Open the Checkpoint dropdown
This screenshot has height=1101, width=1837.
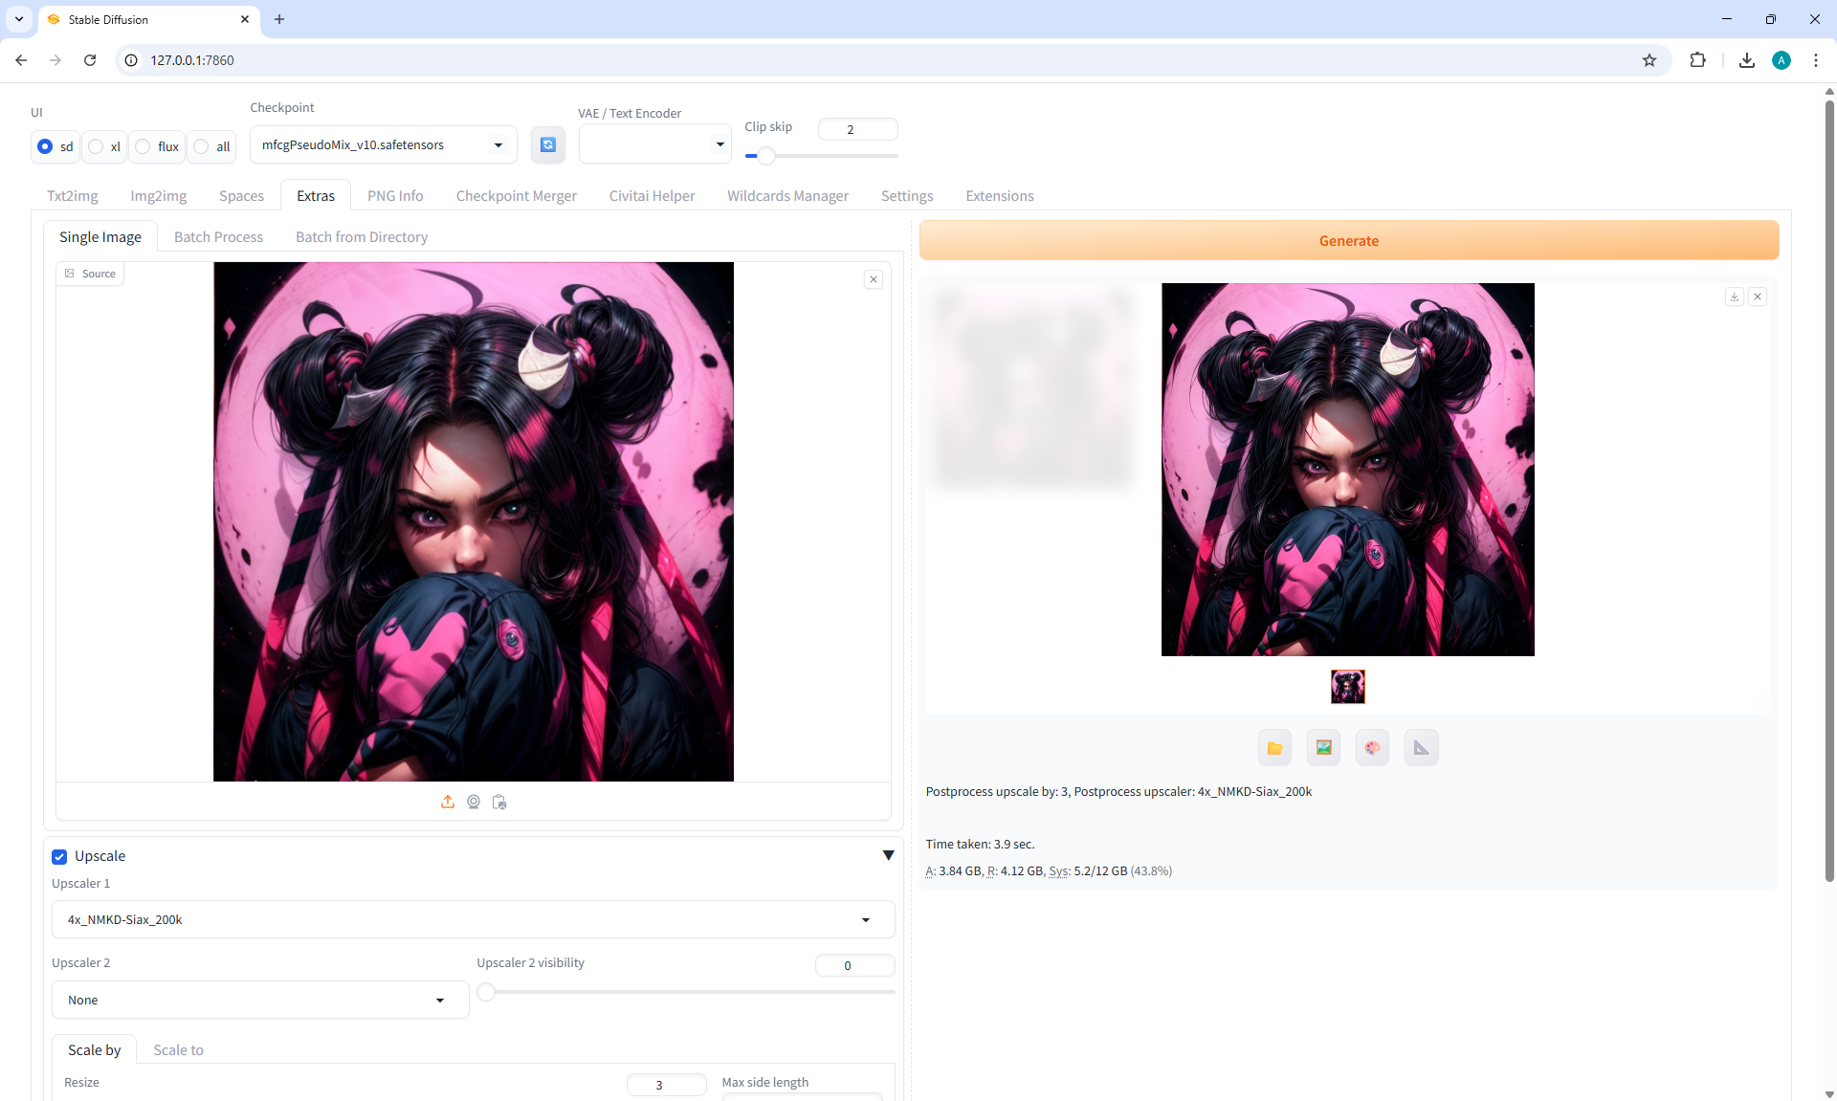pyautogui.click(x=383, y=144)
